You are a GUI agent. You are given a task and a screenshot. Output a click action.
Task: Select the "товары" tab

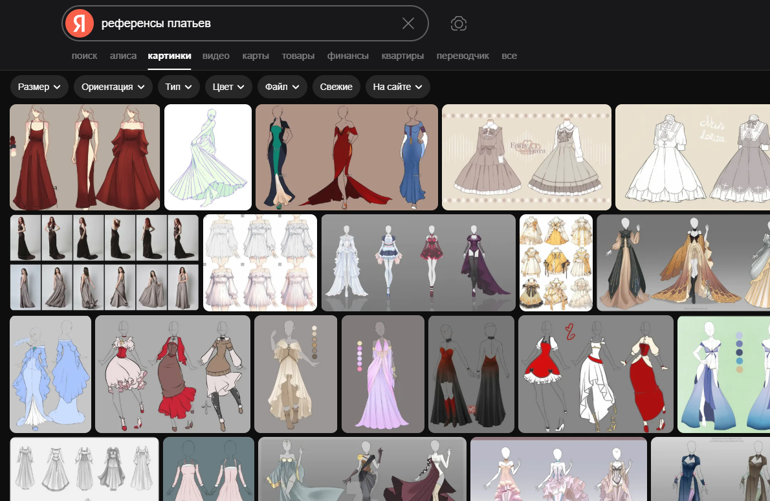(x=298, y=56)
